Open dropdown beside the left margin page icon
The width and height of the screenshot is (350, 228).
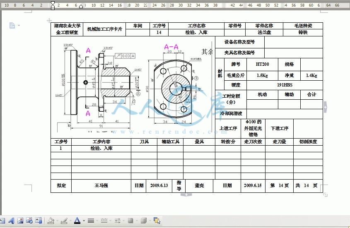click(x=19, y=25)
